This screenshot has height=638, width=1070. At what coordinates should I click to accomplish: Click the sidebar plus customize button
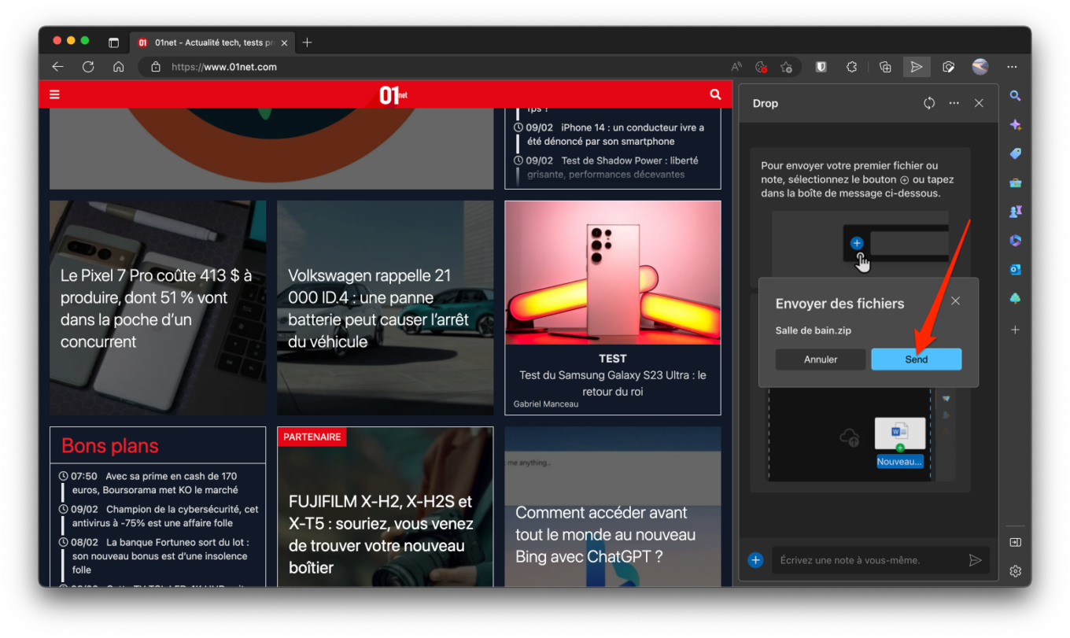[x=1015, y=330]
